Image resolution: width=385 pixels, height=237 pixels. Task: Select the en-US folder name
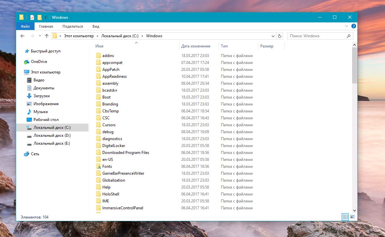coord(108,159)
